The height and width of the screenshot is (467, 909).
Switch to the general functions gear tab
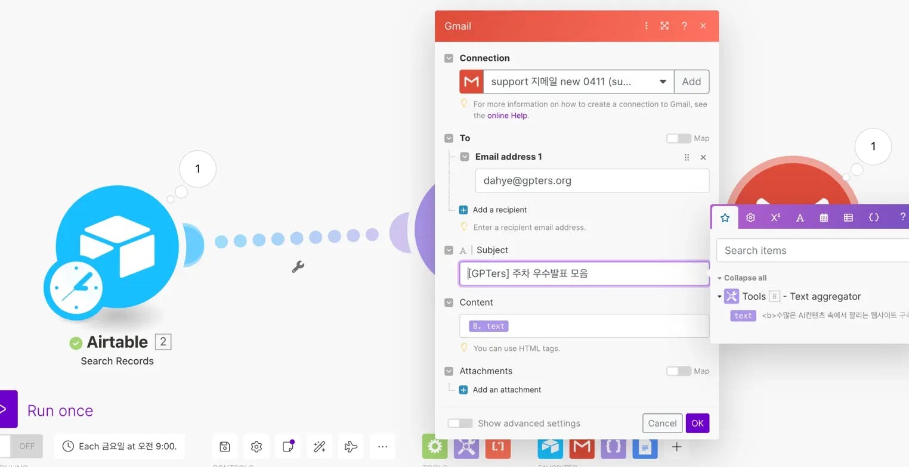(750, 217)
